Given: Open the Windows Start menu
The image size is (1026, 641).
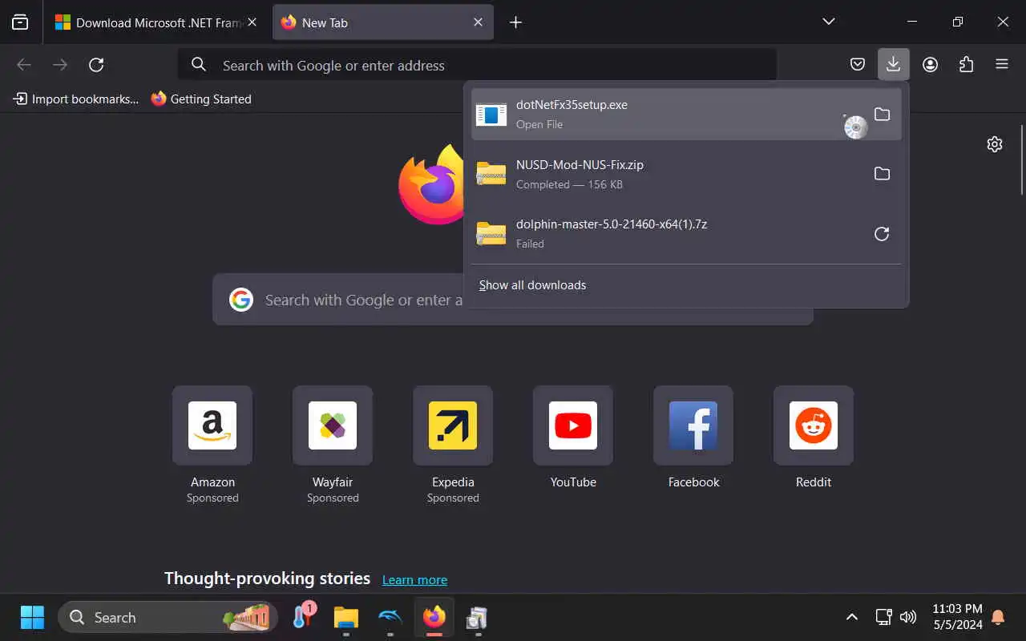Looking at the screenshot, I should click(32, 617).
